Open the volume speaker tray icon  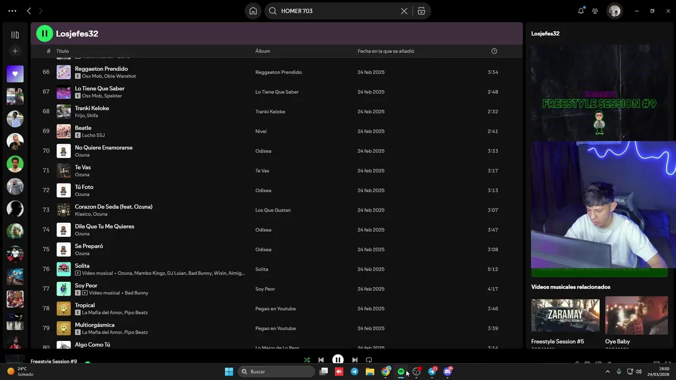click(x=639, y=372)
